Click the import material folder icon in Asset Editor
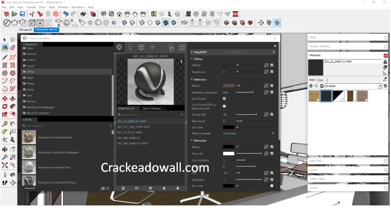This screenshot has height=208, width=391. tap(137, 188)
